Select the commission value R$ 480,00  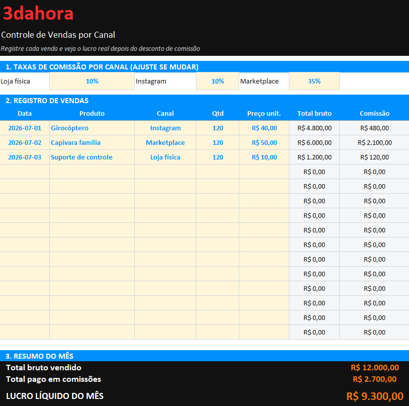point(374,128)
